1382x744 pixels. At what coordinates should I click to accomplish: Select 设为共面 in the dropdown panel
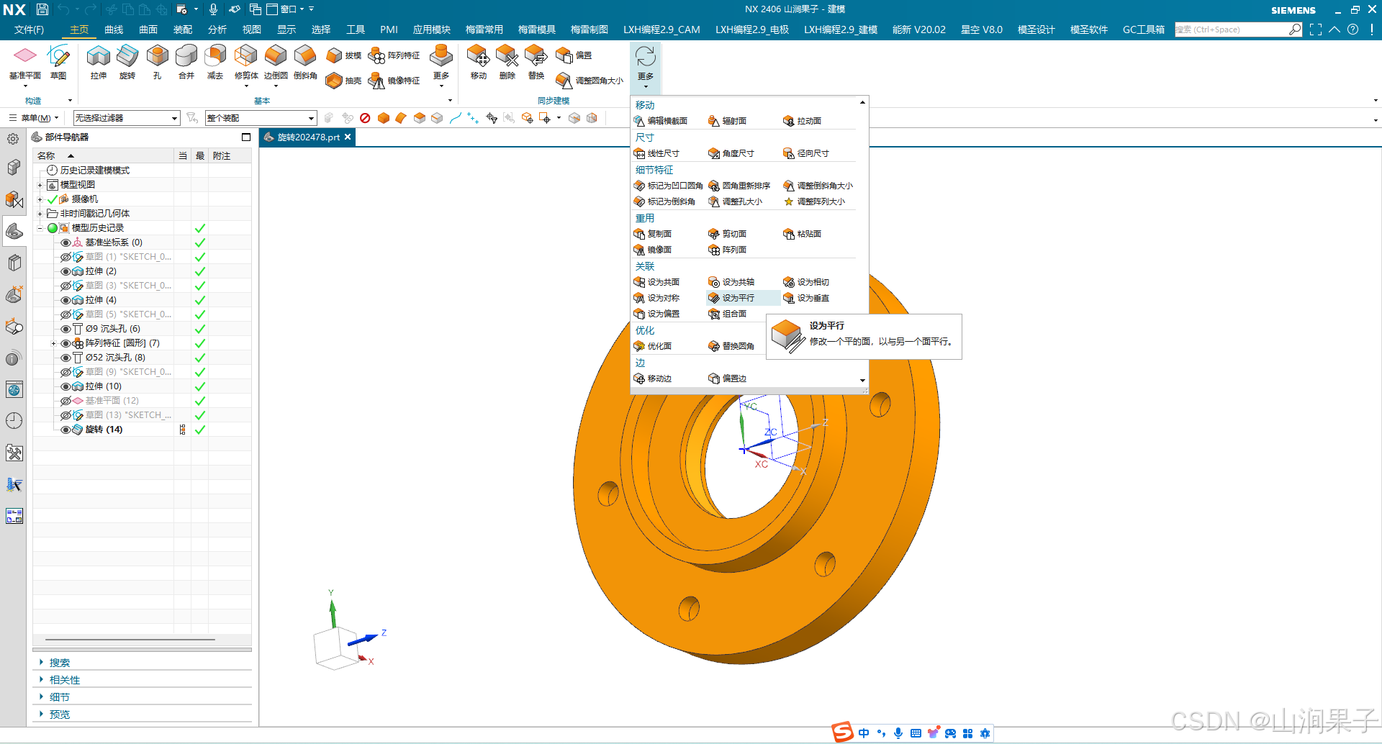(x=656, y=282)
